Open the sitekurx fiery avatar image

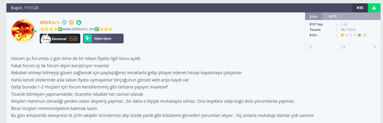pyautogui.click(x=23, y=31)
